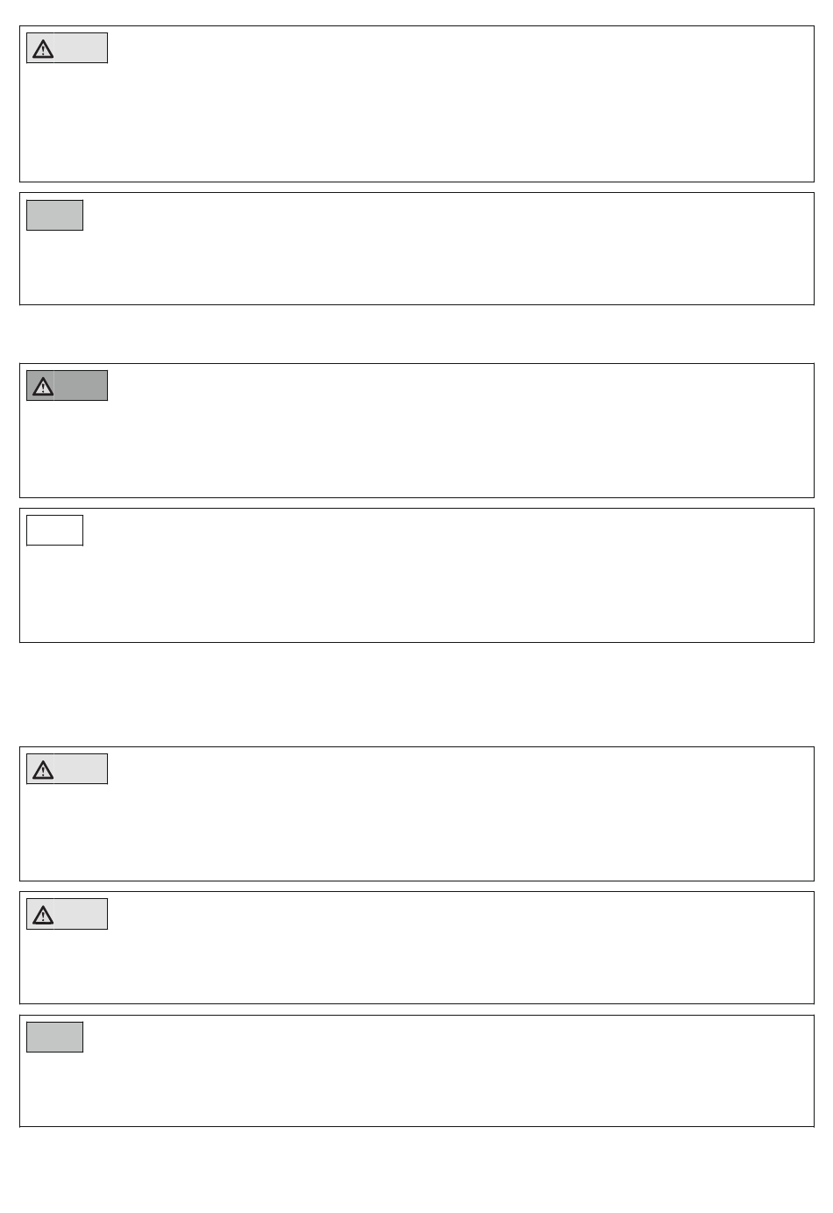The width and height of the screenshot is (833, 1213).
Task: Click the gray label in the second box
Action: click(x=54, y=215)
